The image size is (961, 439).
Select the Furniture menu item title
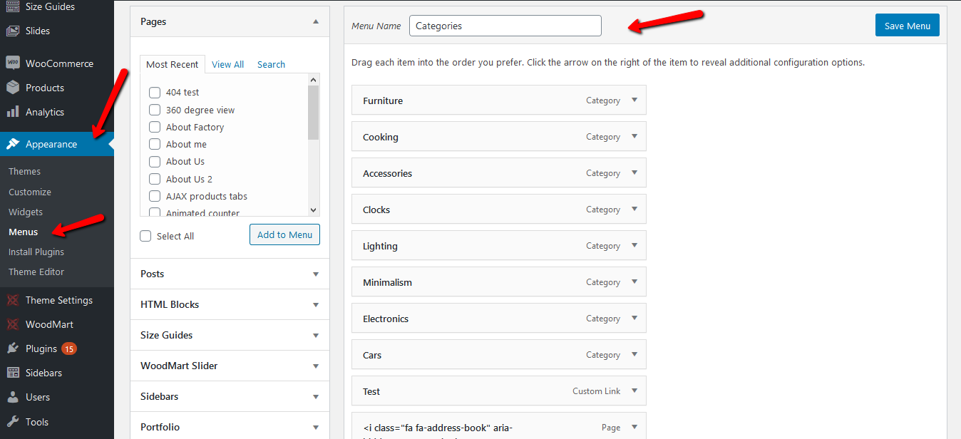coord(383,100)
